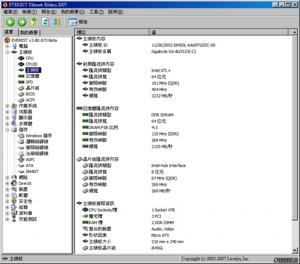Viewport: 300px width, 264px height.
Task: Open the 說明(H) menu
Action: 116,12
